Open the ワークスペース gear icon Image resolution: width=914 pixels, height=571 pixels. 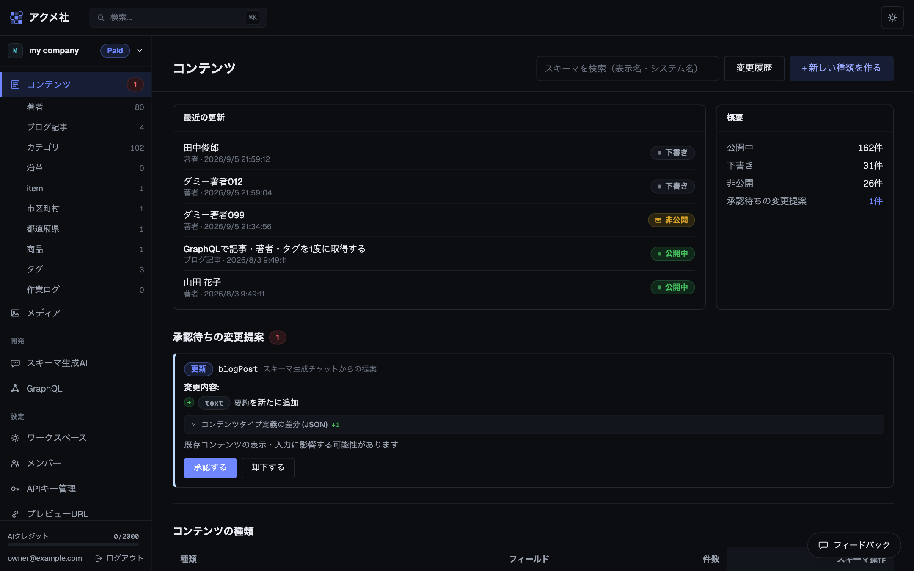pos(15,438)
